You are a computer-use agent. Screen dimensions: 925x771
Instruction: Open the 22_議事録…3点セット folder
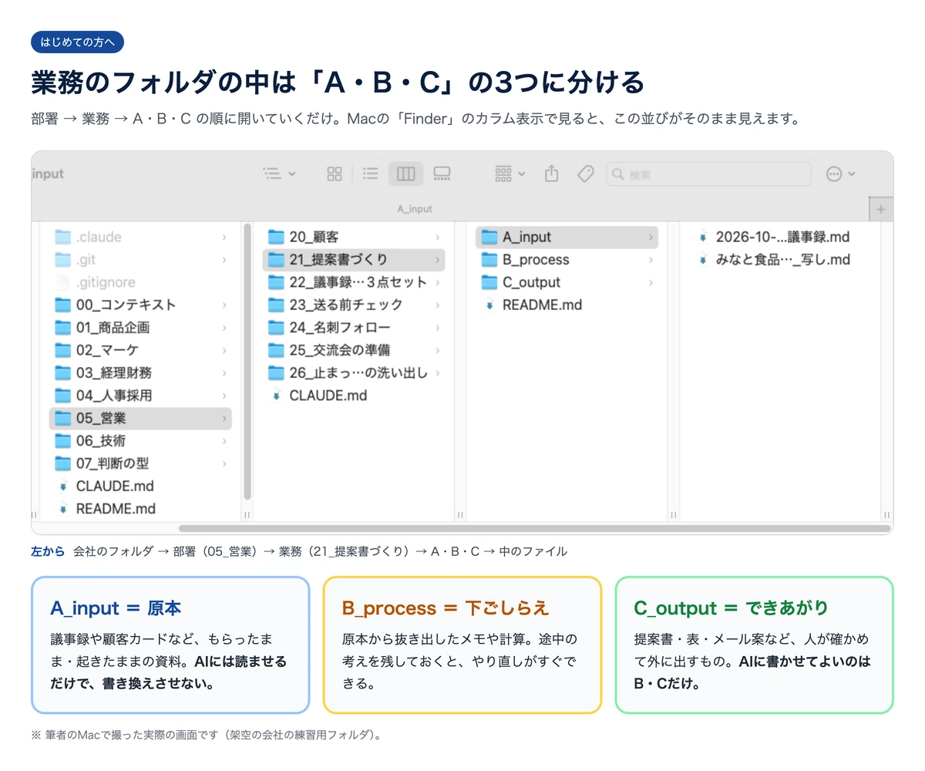pyautogui.click(x=354, y=282)
